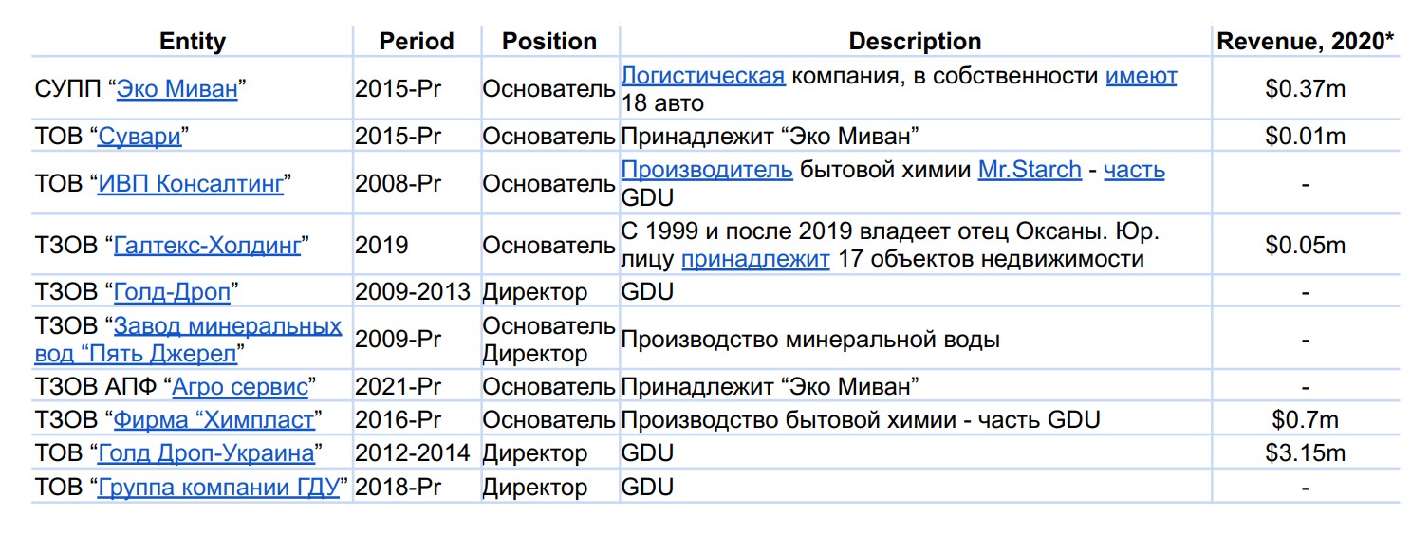Open the "ИВП Консалтинг" link
Image resolution: width=1411 pixels, height=554 pixels.
point(191,184)
